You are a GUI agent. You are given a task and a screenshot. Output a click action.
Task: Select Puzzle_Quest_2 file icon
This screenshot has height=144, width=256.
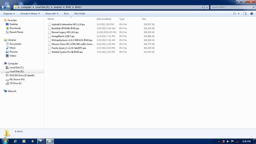(x=49, y=48)
